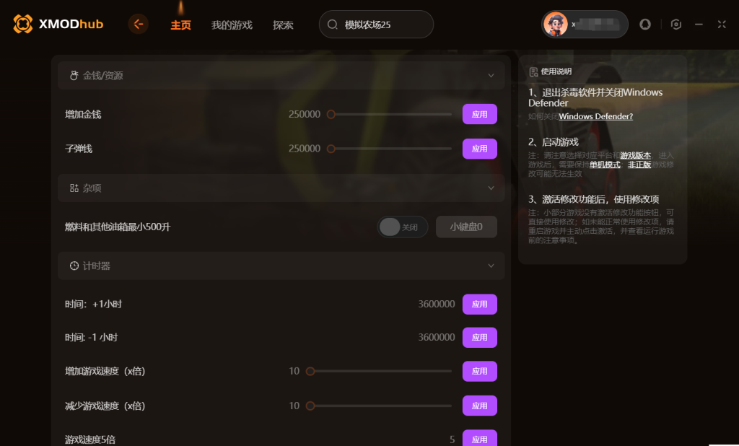The width and height of the screenshot is (739, 446).
Task: Collapse the 金钱/资源 section chevron
Action: (x=491, y=76)
